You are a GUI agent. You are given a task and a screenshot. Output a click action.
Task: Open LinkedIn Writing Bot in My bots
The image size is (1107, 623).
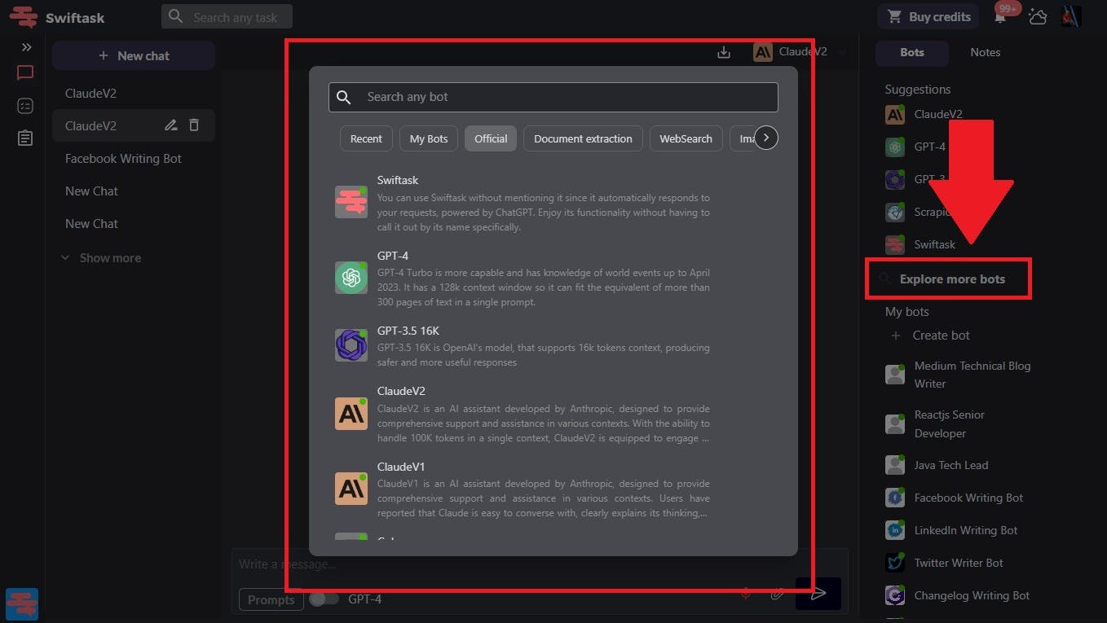(951, 530)
